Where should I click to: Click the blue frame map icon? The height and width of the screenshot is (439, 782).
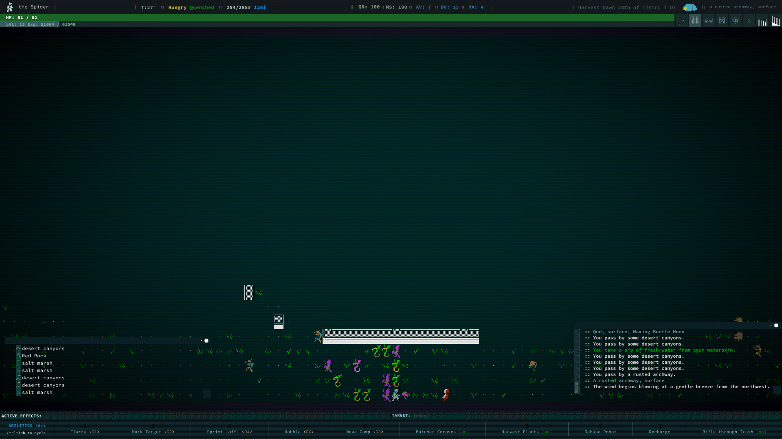click(722, 21)
